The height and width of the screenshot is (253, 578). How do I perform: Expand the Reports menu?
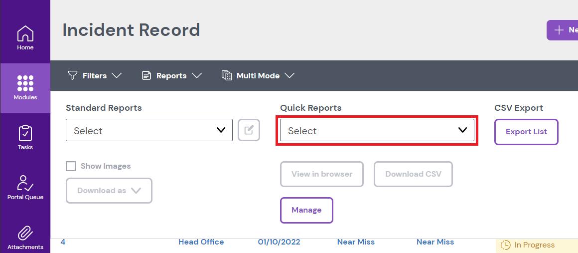coord(171,75)
